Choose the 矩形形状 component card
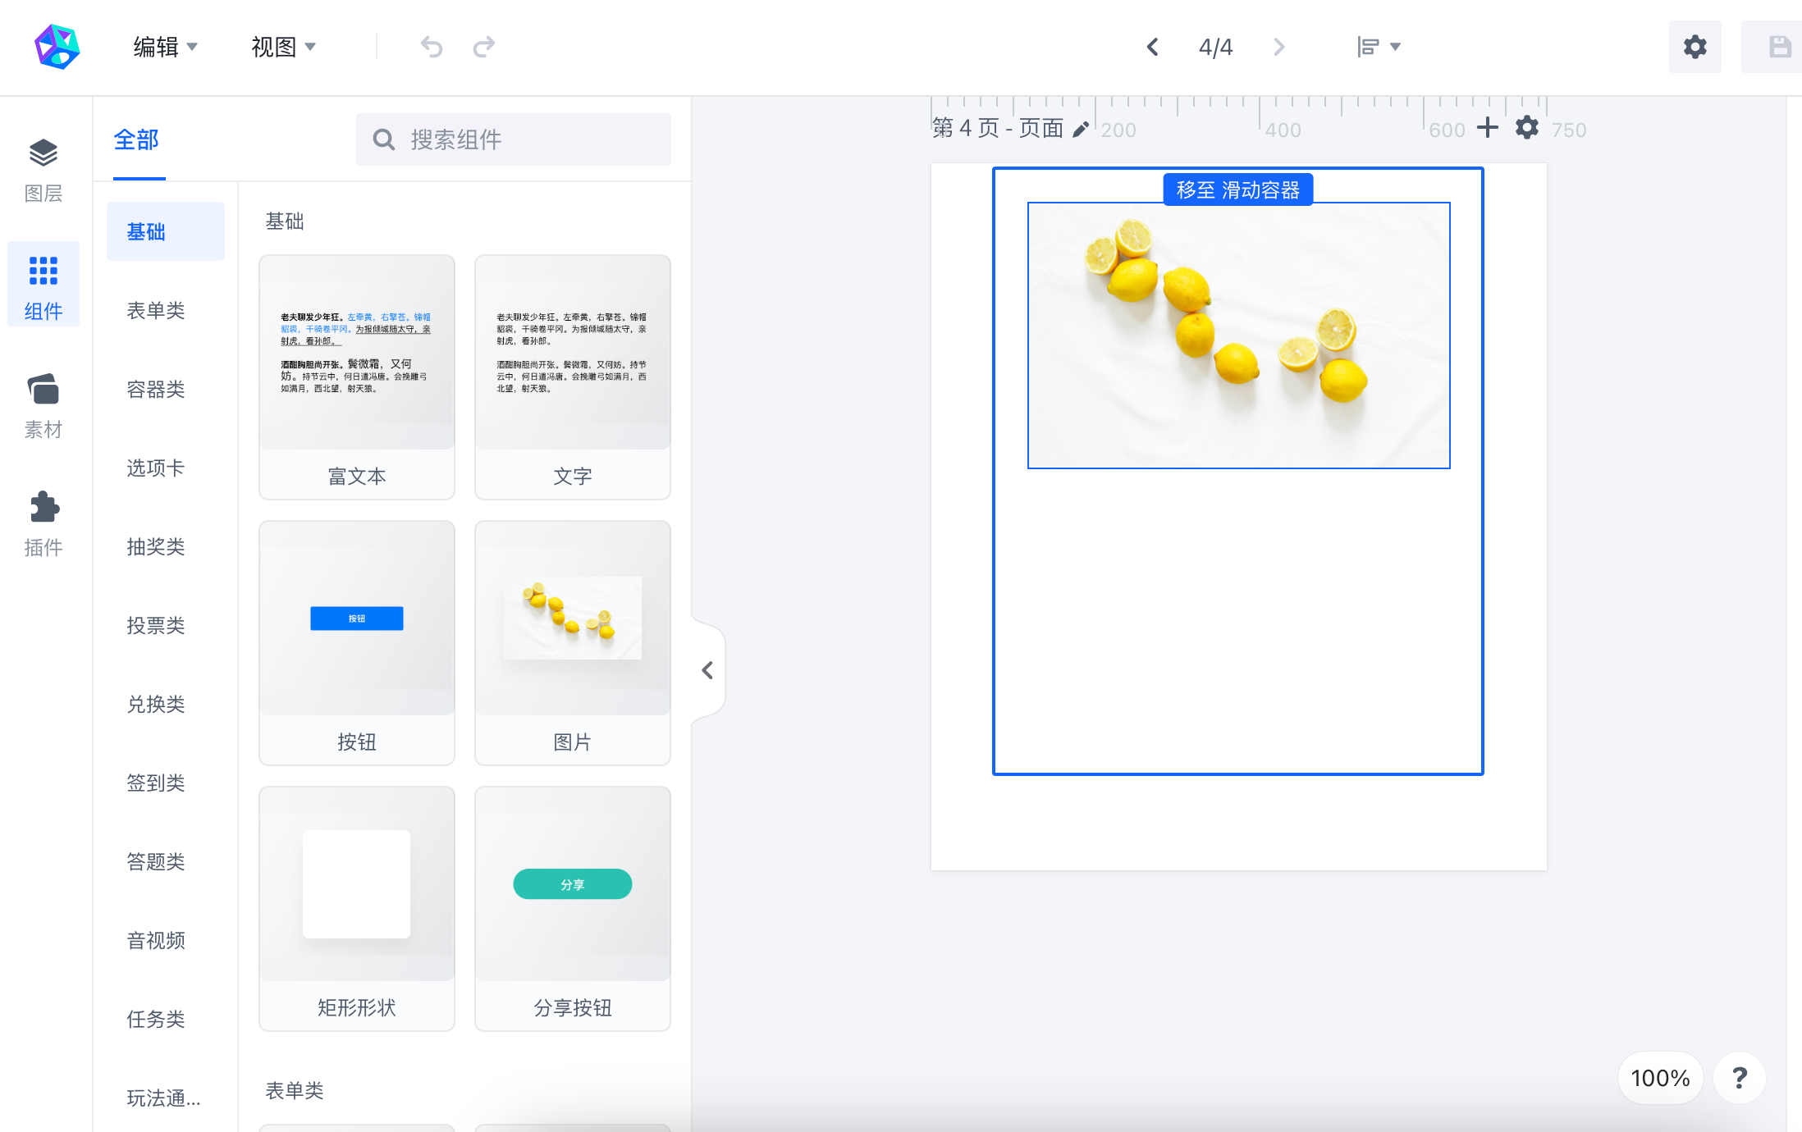This screenshot has width=1802, height=1132. coord(357,909)
